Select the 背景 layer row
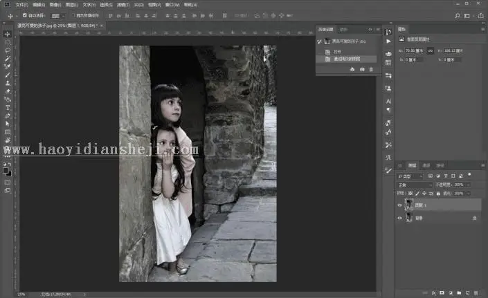The height and width of the screenshot is (298, 488). click(x=439, y=218)
